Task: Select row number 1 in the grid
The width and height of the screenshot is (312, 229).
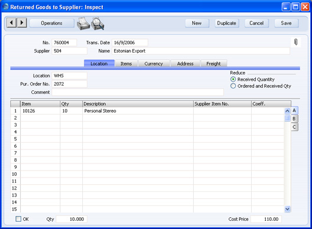Action: click(15, 111)
